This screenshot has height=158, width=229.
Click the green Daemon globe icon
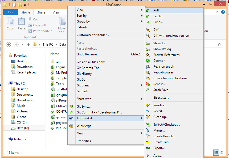pyautogui.click(x=148, y=61)
